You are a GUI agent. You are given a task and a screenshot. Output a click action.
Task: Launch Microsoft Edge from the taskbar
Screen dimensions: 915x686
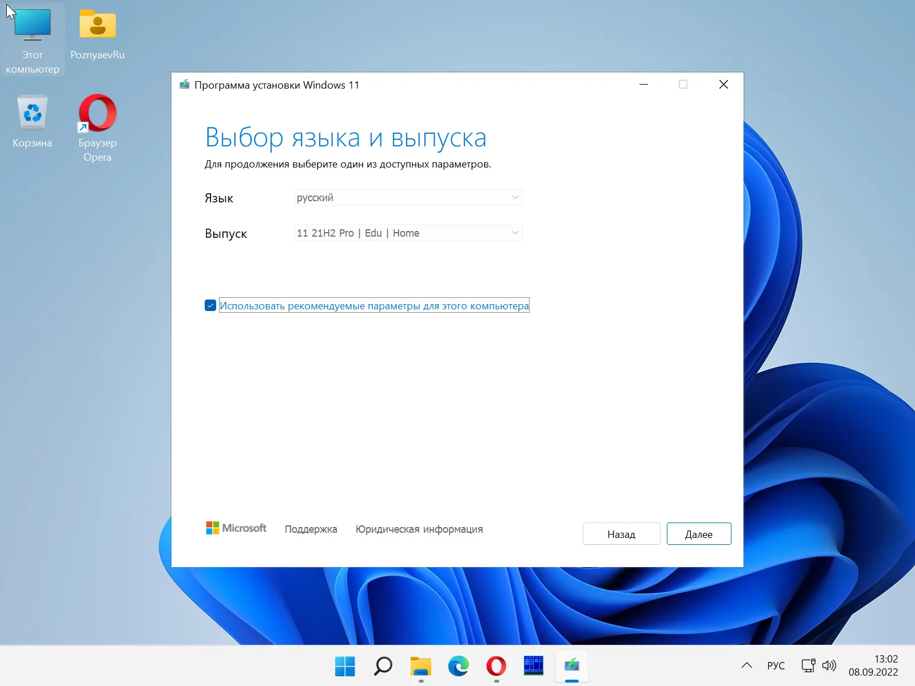pos(458,666)
